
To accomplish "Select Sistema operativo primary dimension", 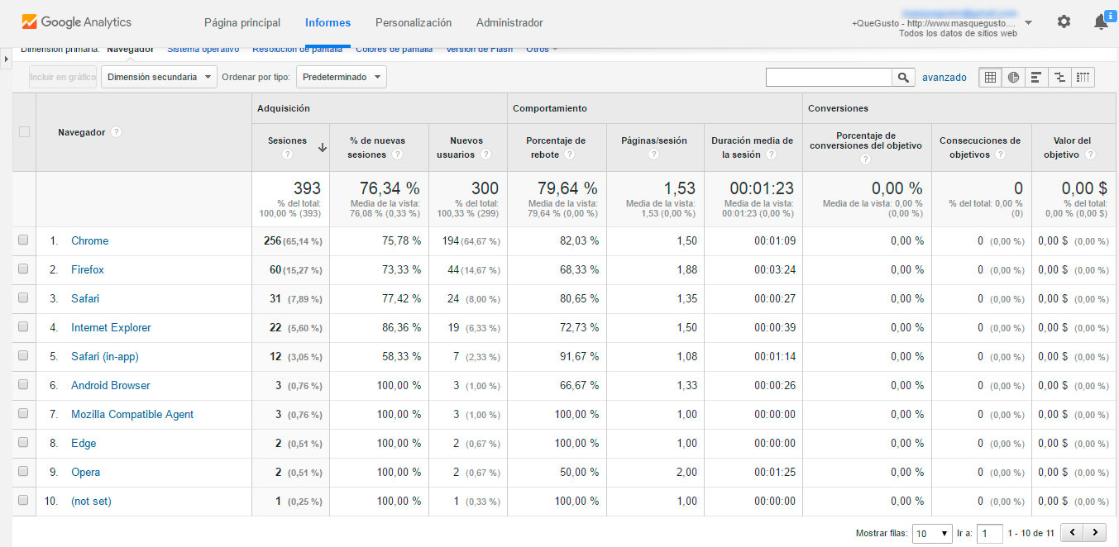I will [x=203, y=49].
